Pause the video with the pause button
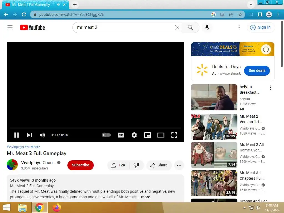284x213 pixels. pos(16,135)
